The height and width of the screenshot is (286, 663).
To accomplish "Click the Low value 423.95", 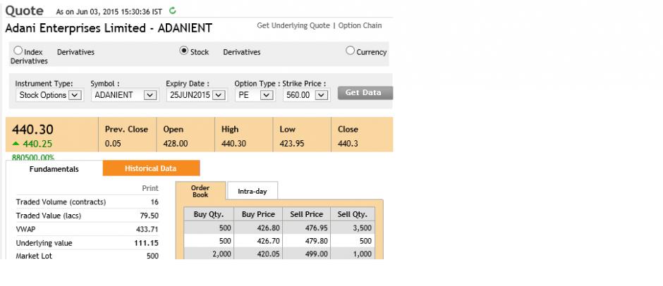I will (x=292, y=144).
